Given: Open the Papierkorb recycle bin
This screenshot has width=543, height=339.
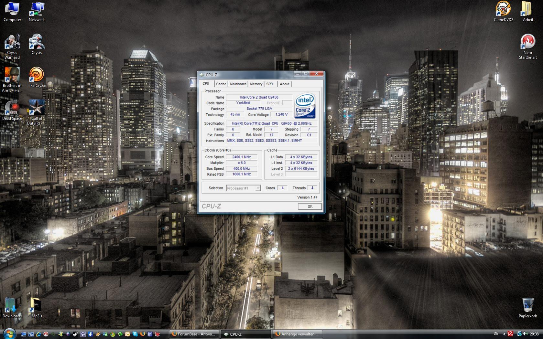Looking at the screenshot, I should coord(528,308).
